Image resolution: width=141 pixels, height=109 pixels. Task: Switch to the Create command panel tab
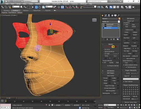pos(103,15)
